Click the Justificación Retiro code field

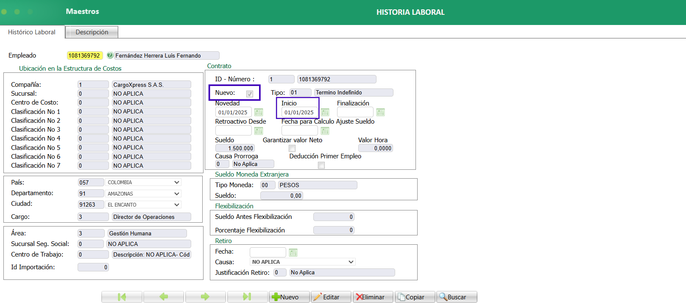(x=280, y=273)
